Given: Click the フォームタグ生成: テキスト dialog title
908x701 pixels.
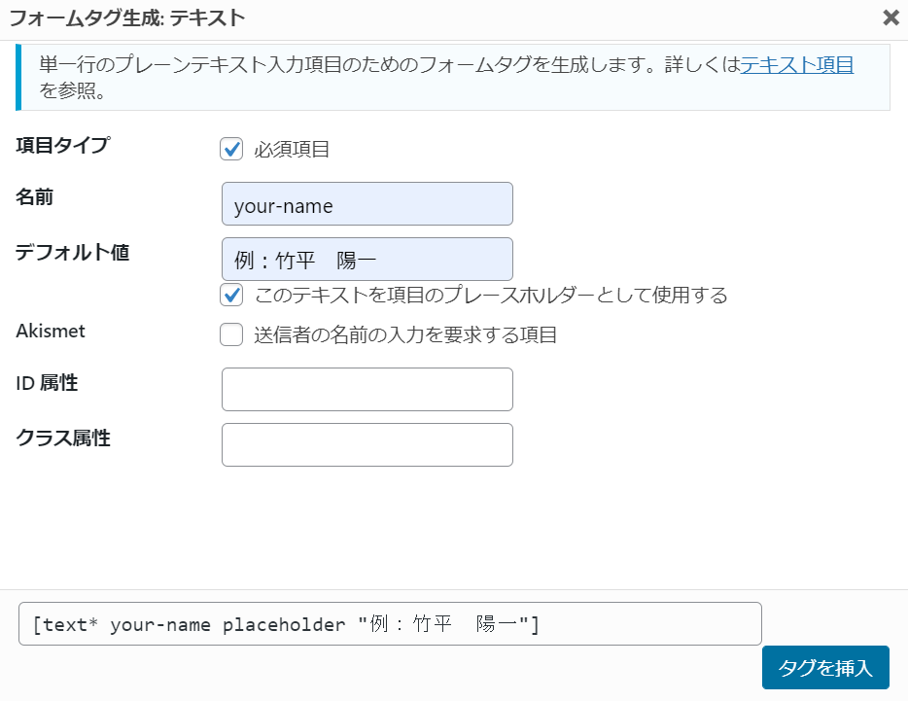Looking at the screenshot, I should click(x=127, y=18).
